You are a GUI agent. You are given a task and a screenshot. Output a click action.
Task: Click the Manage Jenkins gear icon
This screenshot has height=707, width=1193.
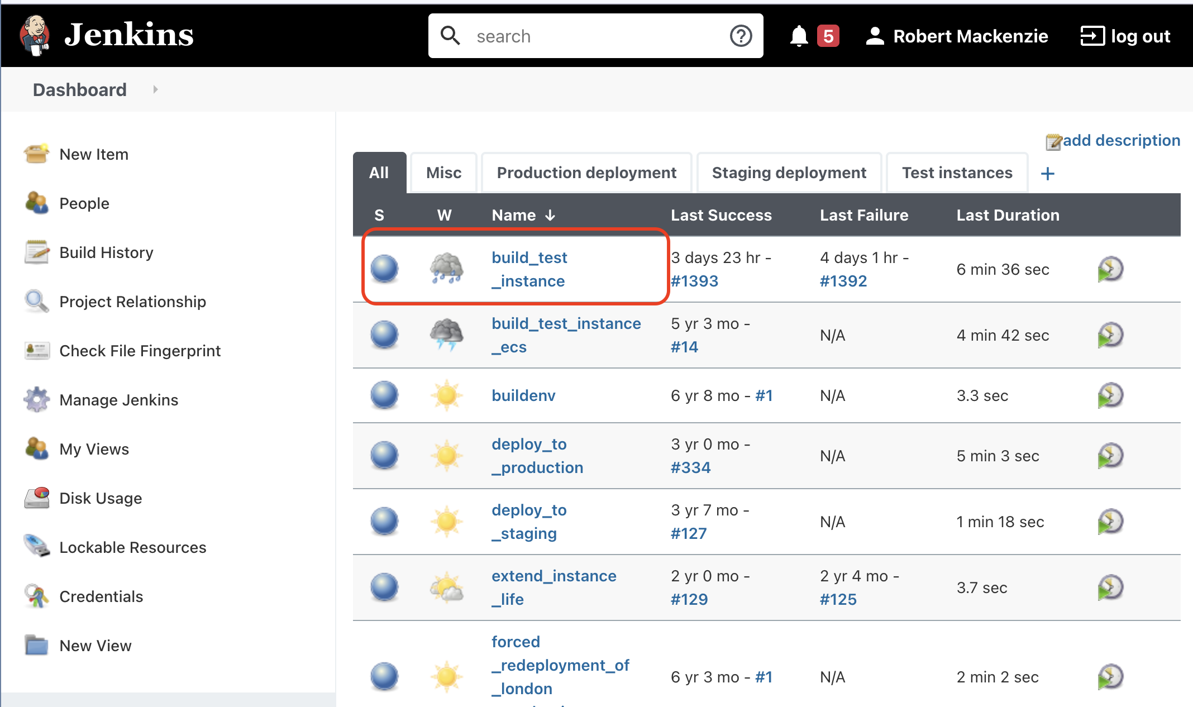coord(37,400)
